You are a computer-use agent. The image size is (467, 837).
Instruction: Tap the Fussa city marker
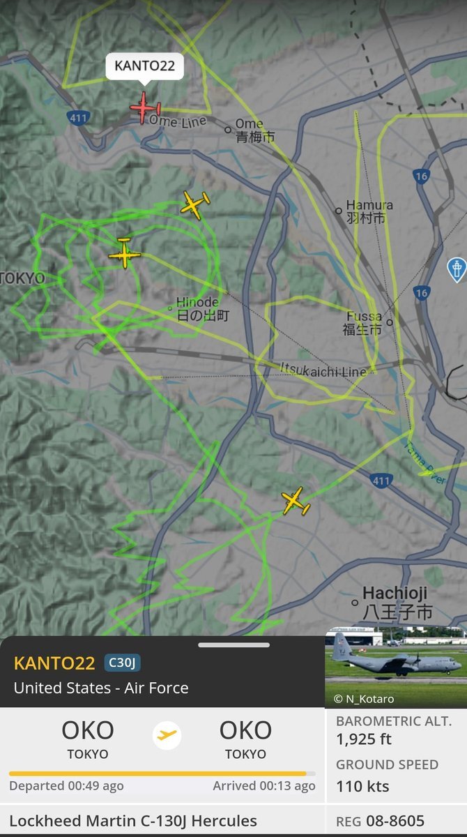(390, 322)
